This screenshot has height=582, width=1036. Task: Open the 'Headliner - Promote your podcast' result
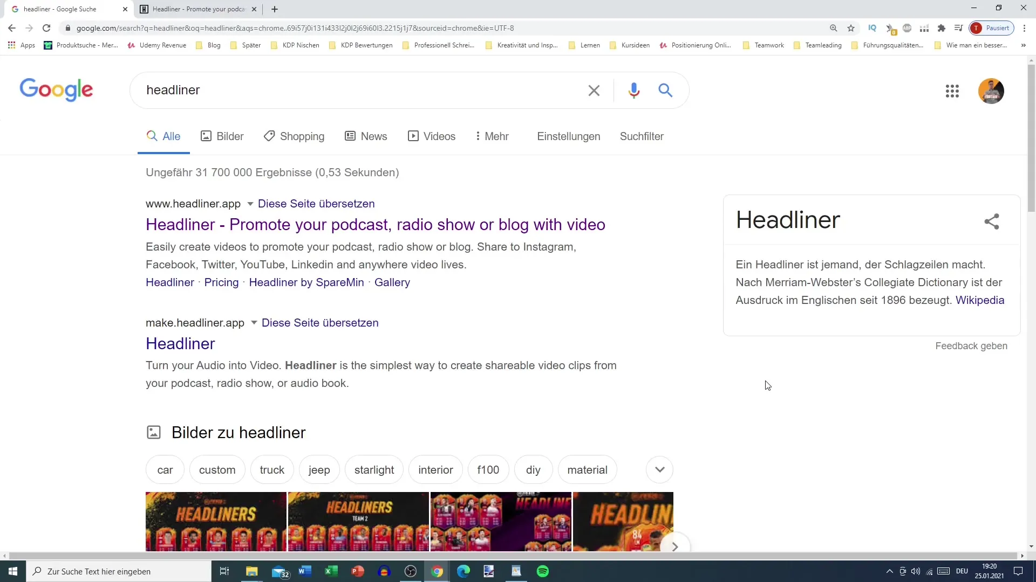(376, 225)
